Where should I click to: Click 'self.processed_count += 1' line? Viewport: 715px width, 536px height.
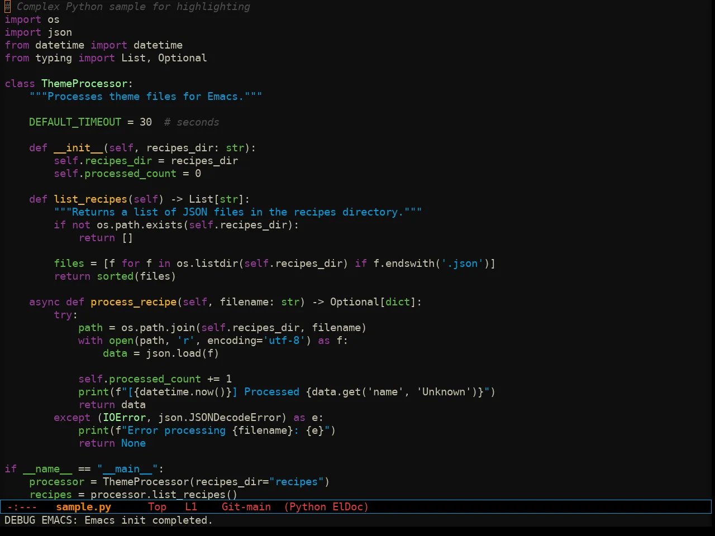155,379
